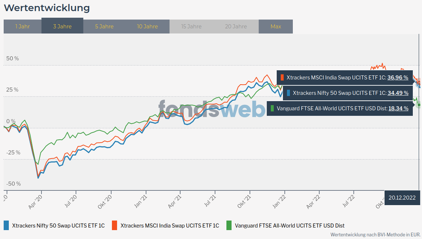This screenshot has width=422, height=239.
Task: Toggle the green Vanguard legend swatch
Action: (229, 225)
